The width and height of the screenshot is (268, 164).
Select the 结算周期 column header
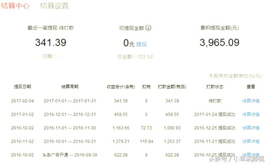(70, 87)
